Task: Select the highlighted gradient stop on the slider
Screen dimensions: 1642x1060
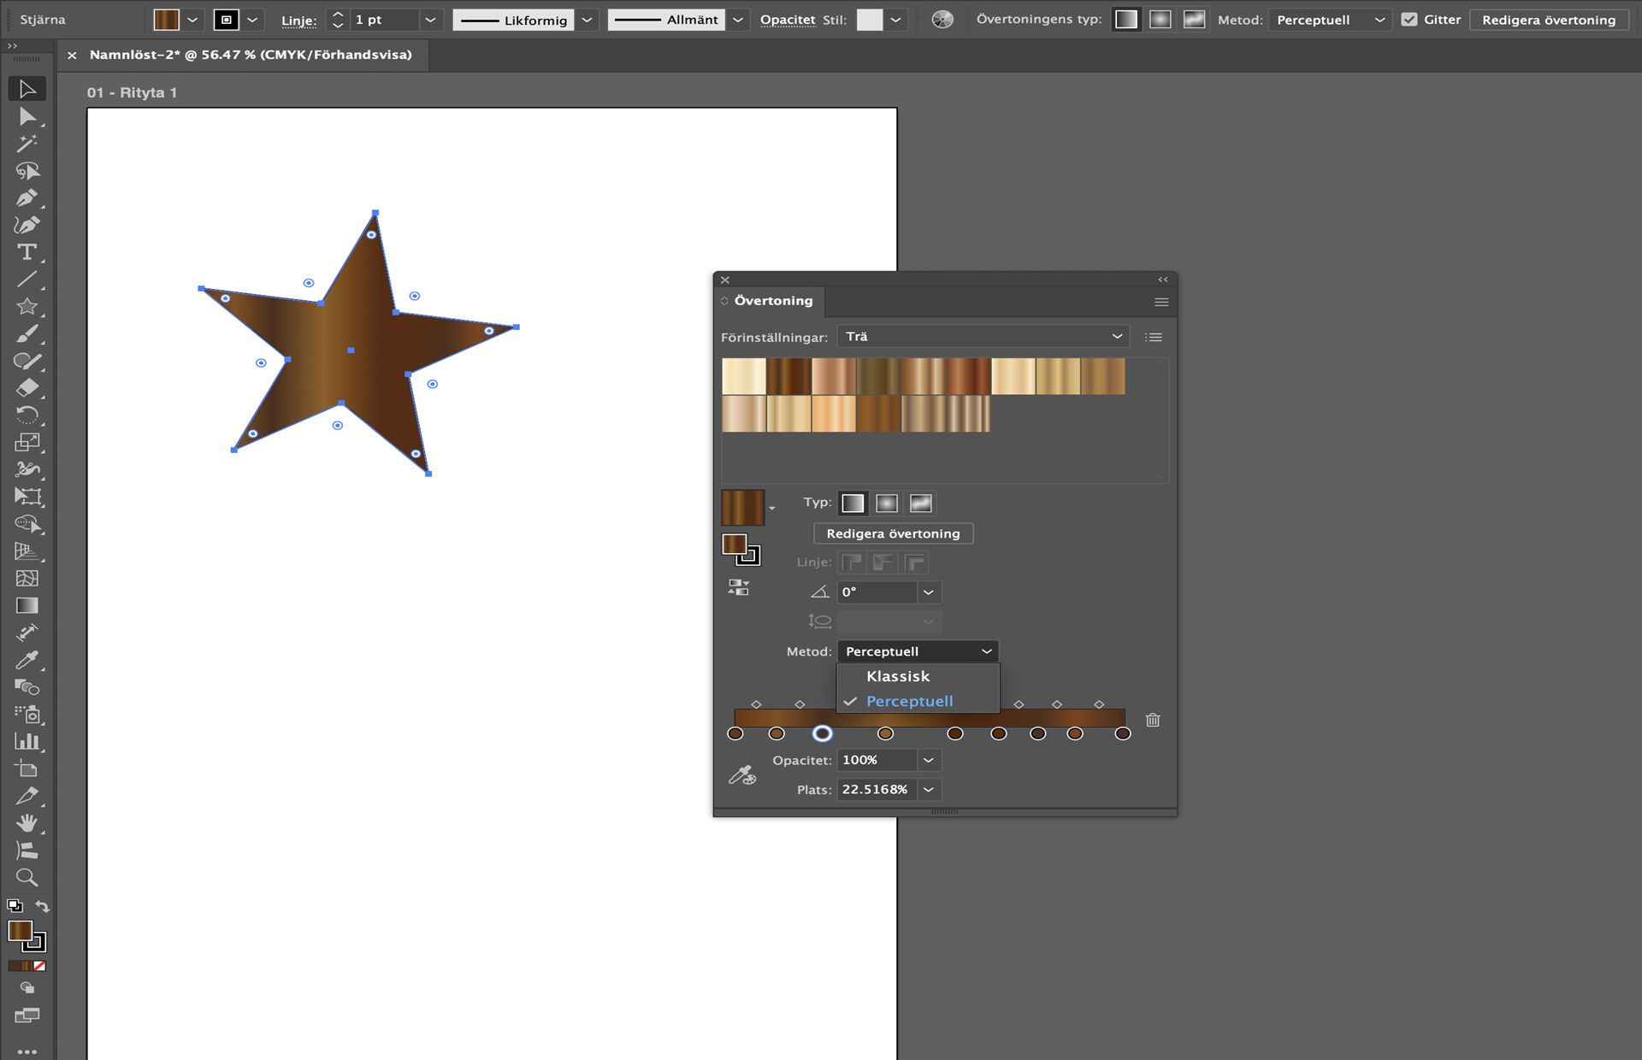Action: [x=824, y=734]
